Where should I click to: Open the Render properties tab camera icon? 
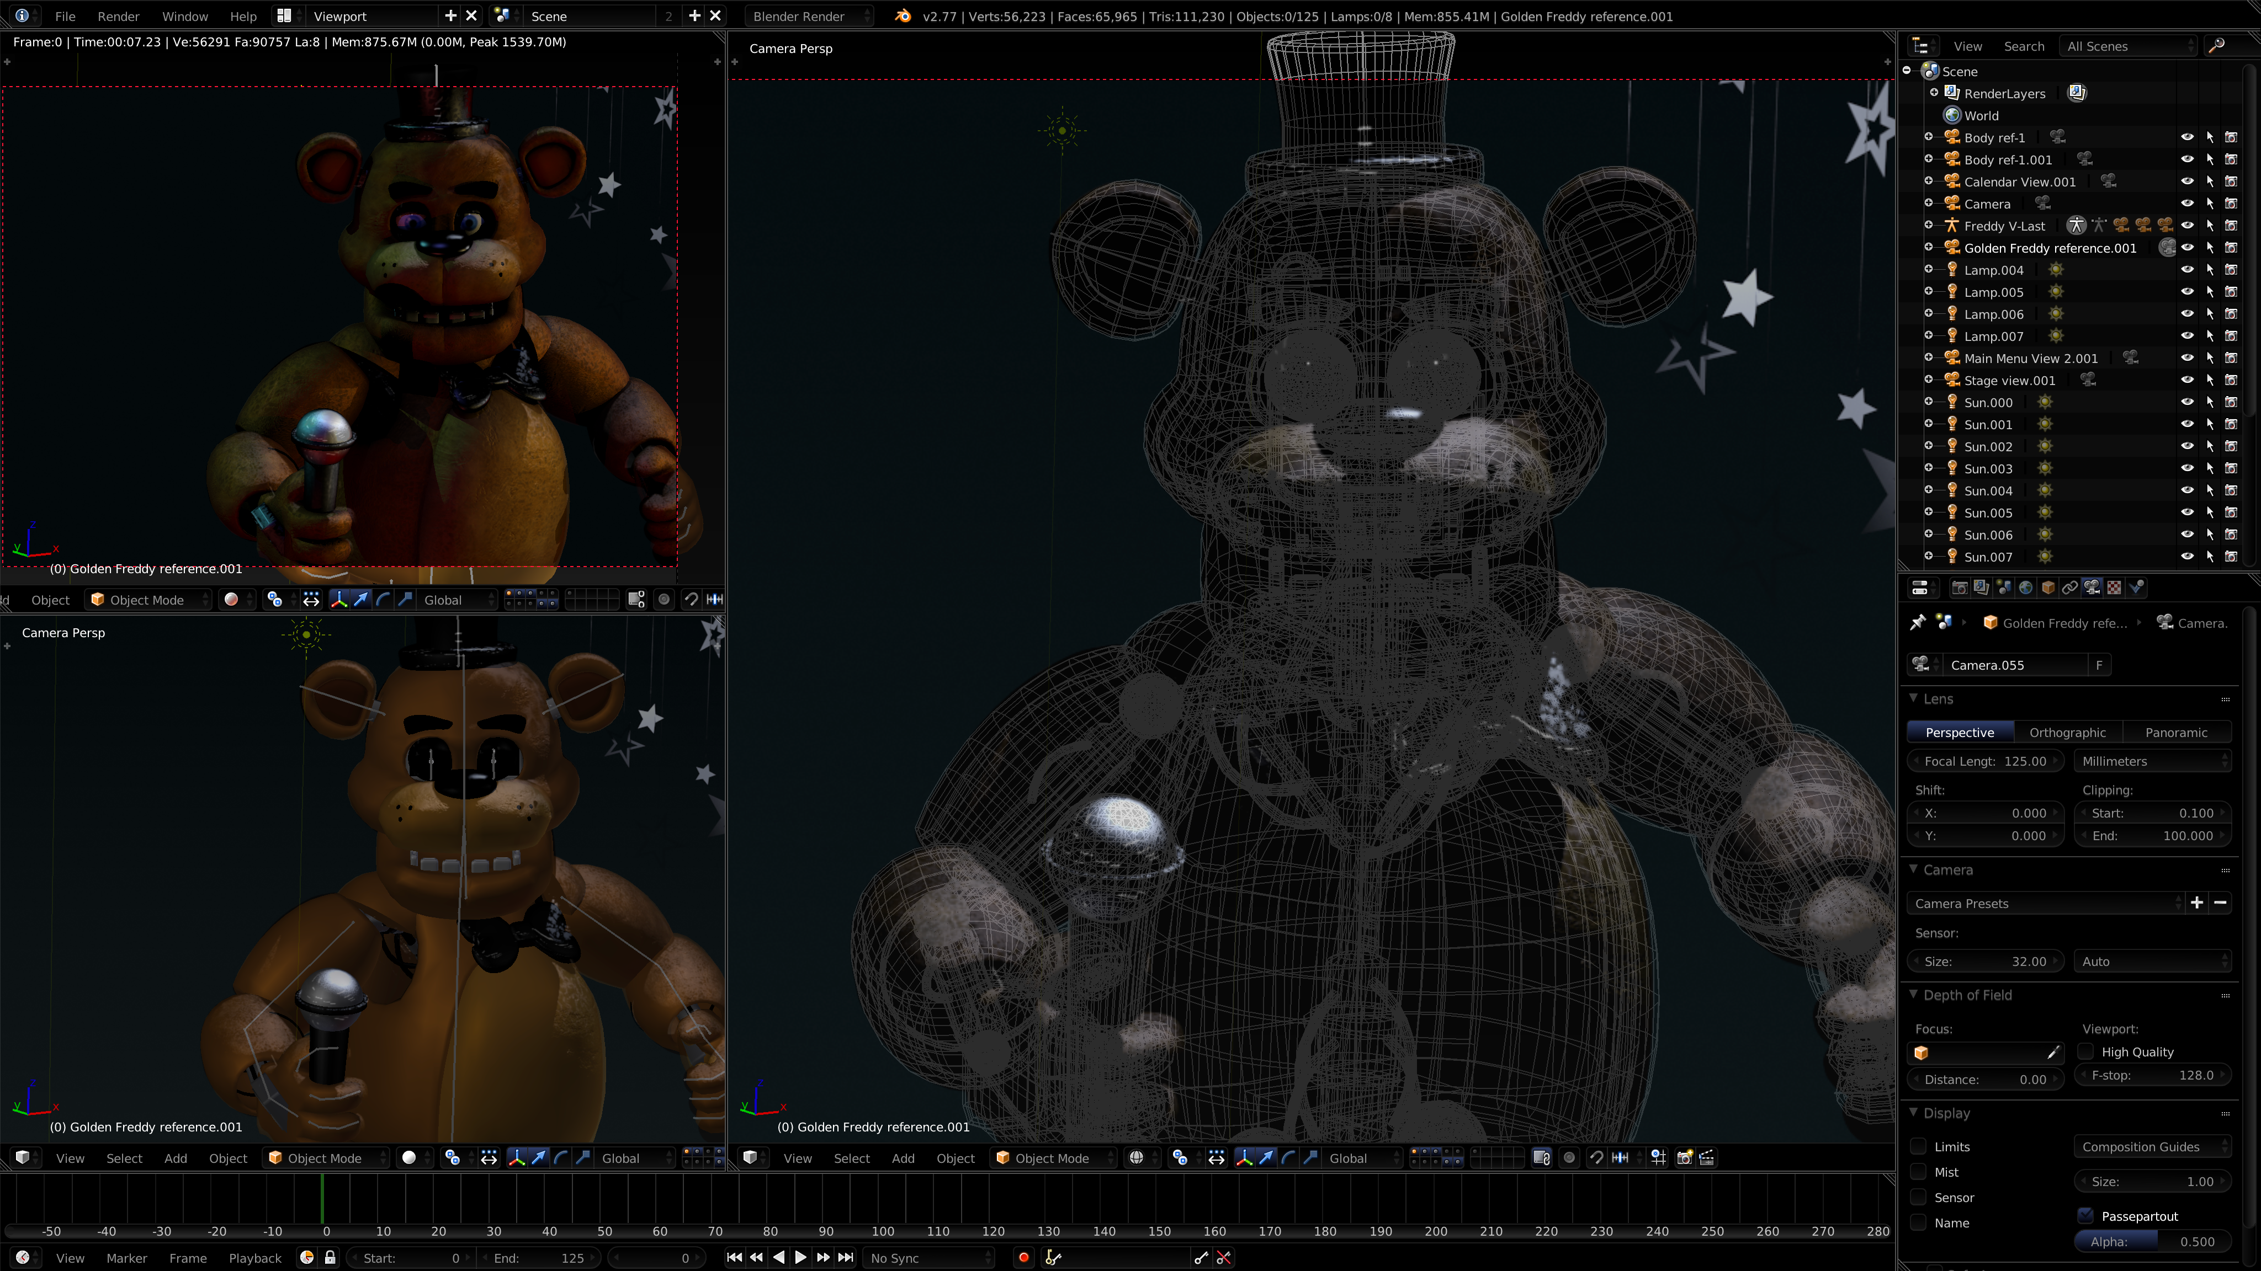[x=1959, y=588]
